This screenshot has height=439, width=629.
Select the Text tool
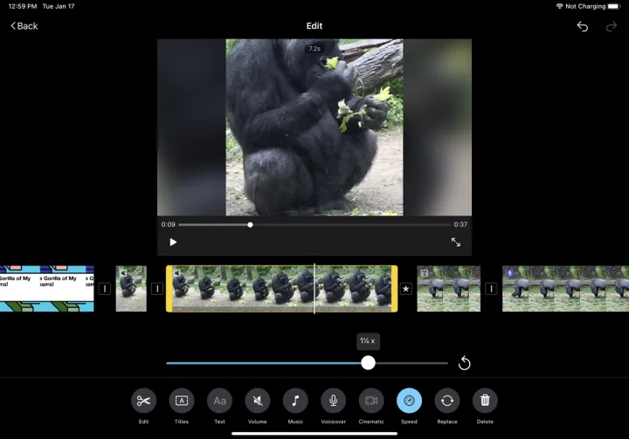[x=219, y=401]
